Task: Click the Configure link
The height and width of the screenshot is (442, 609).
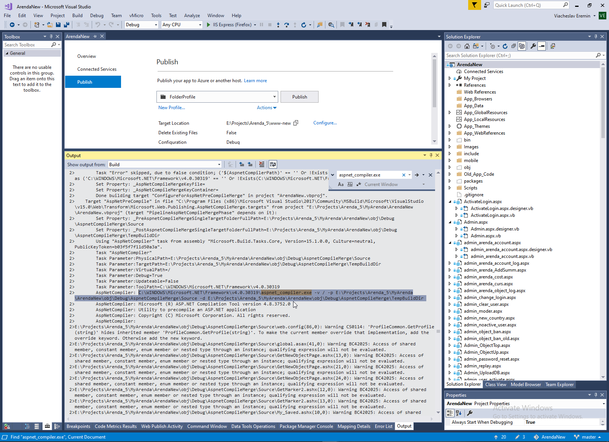Action: [x=325, y=123]
